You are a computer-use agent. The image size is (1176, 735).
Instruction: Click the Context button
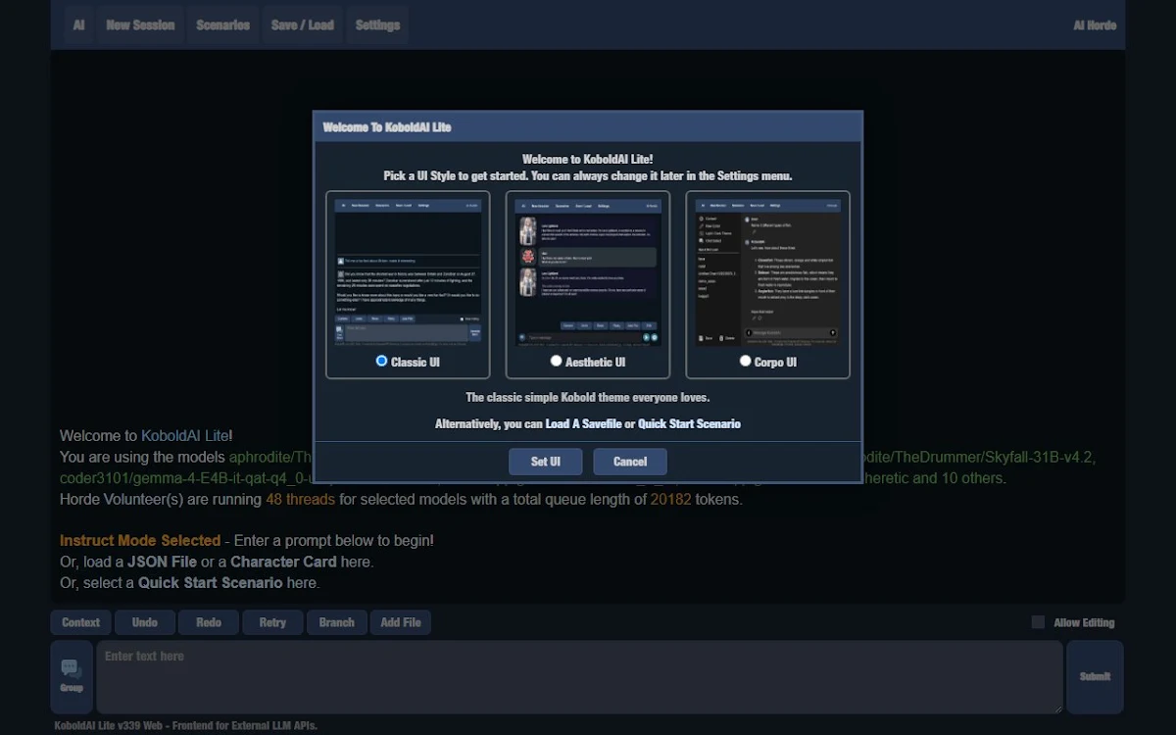(81, 622)
